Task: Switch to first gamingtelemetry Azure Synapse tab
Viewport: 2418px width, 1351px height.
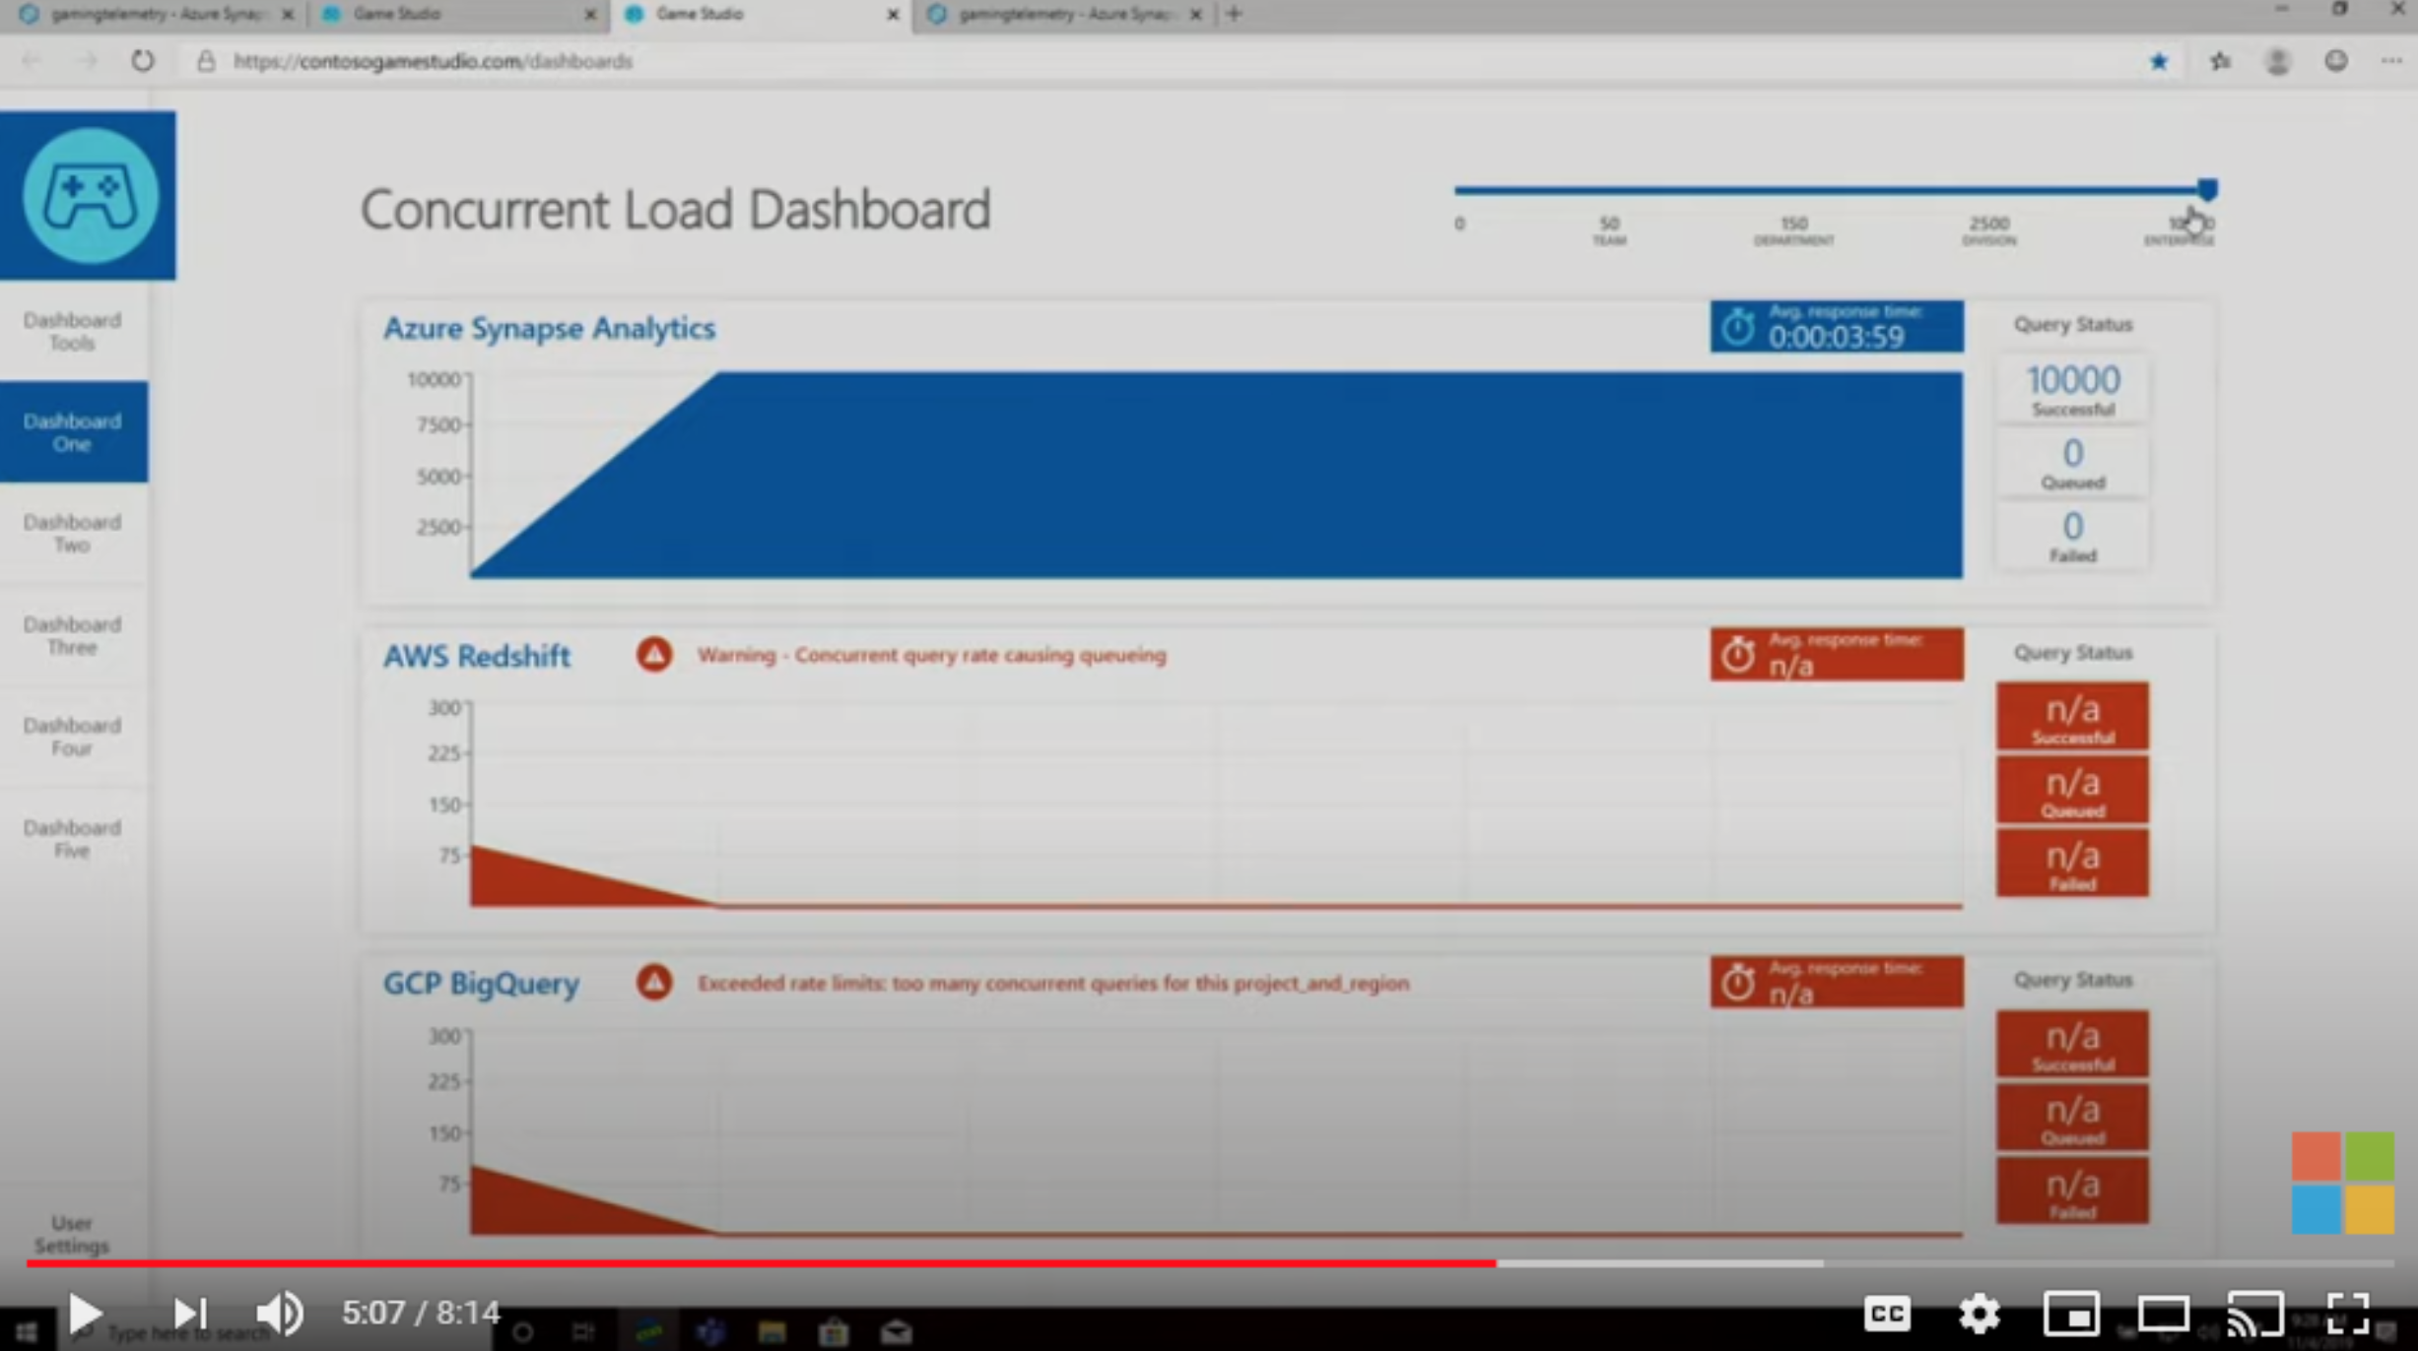Action: point(158,14)
